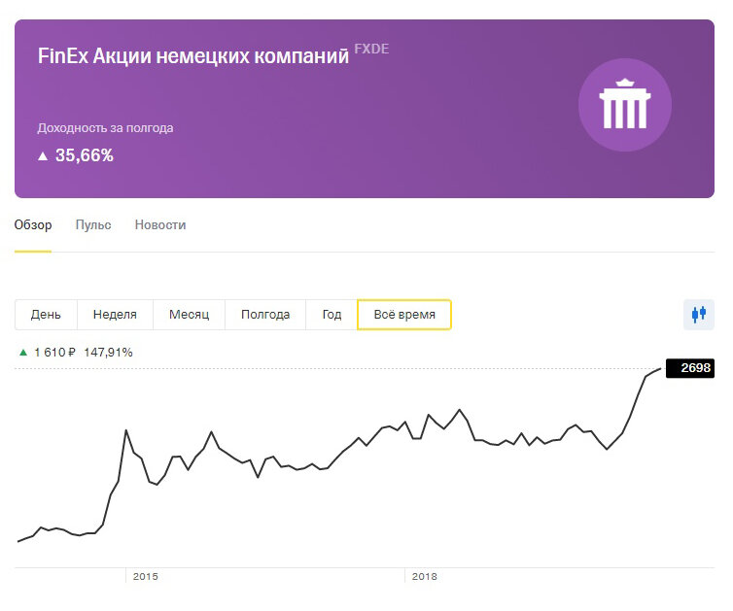Screen dimensions: 733x611
Task: Click the Brandenburg Gate fund logo
Action: pos(625,105)
